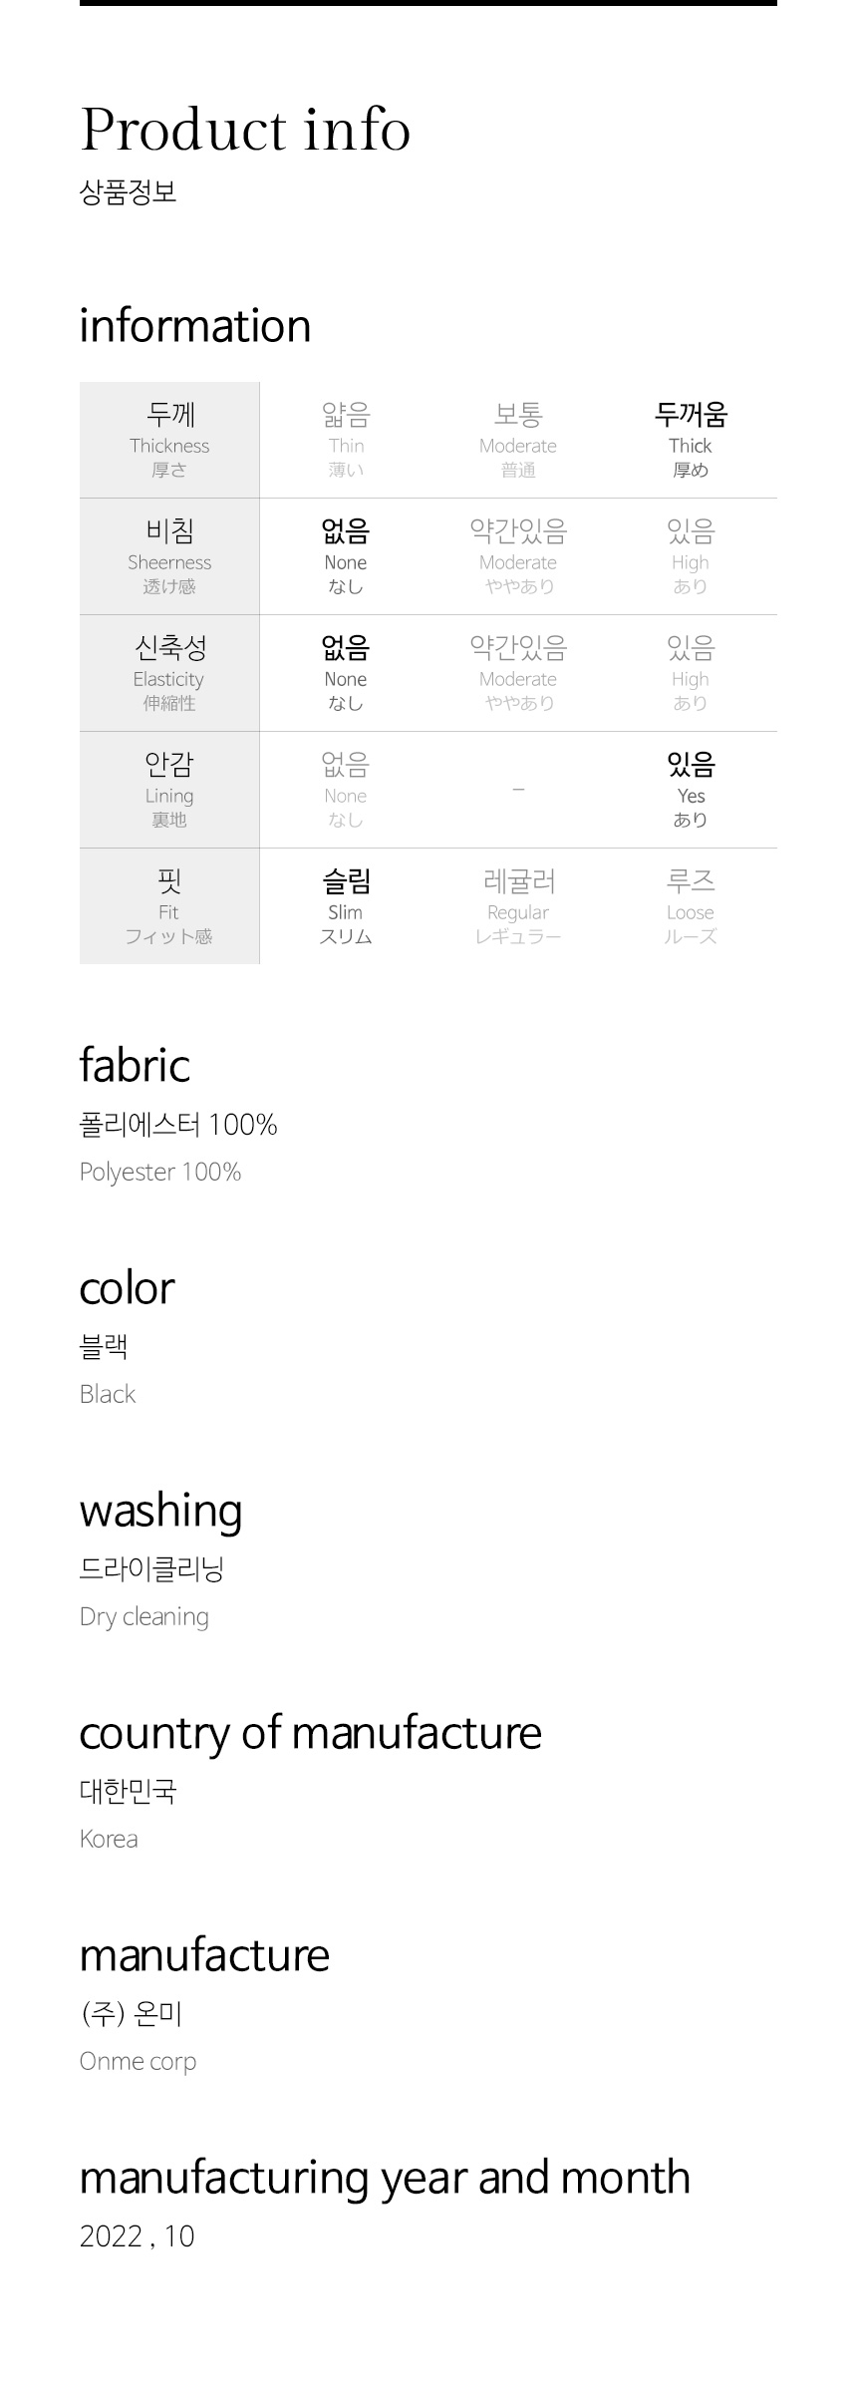
Task: Select None in the Lining row
Action: pos(346,790)
